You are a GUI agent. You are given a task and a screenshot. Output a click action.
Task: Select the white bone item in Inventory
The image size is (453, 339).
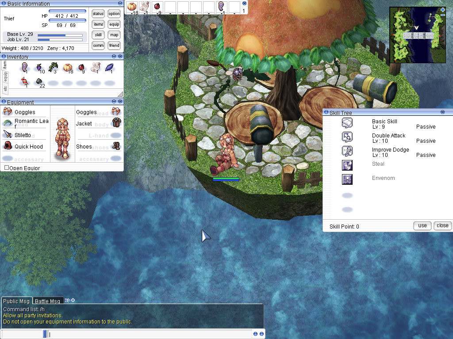96,68
